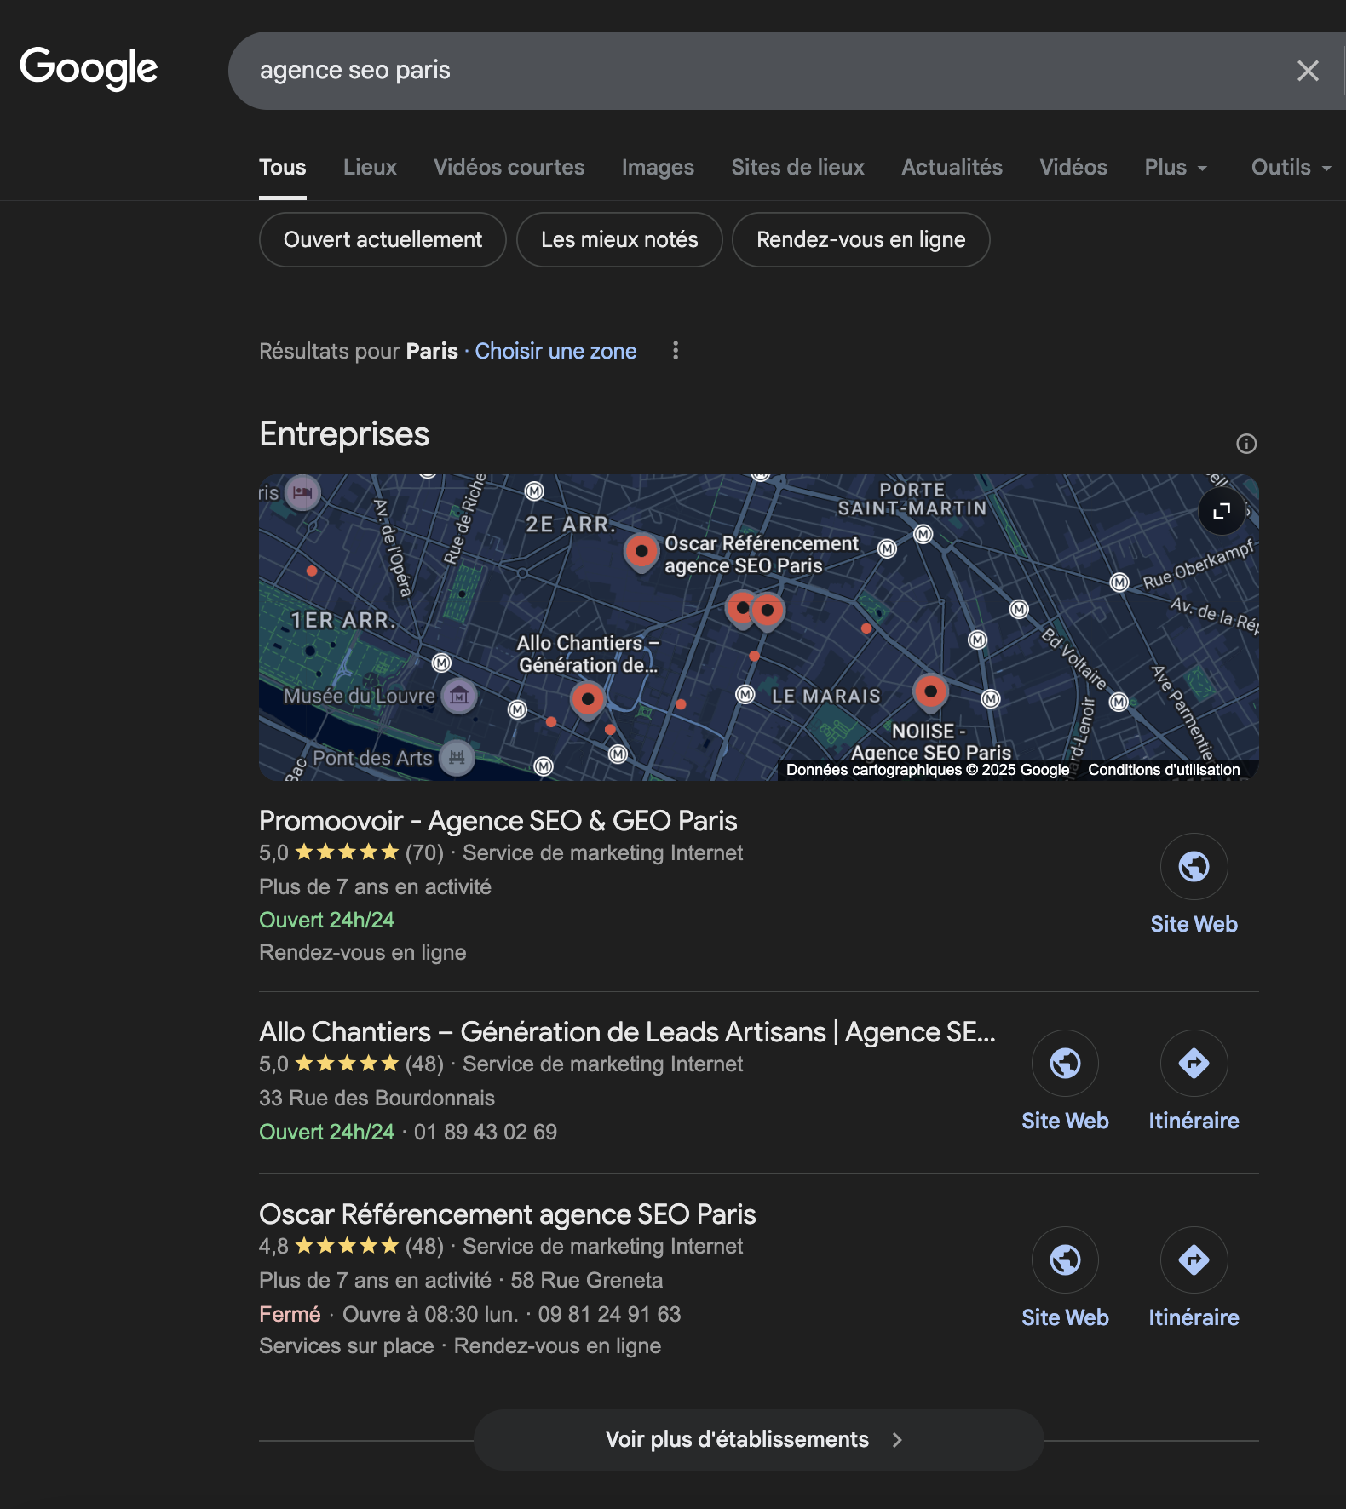The image size is (1346, 1509).
Task: Click the Choisir une zone link
Action: (x=555, y=351)
